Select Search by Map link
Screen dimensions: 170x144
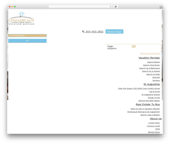[x=153, y=74]
